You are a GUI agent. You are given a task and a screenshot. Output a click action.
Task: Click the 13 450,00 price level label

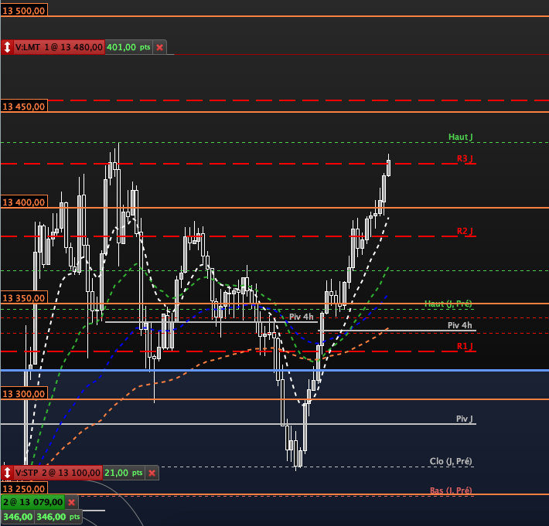(24, 107)
